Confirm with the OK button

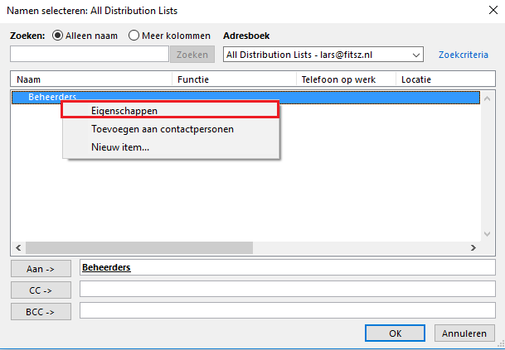click(395, 333)
